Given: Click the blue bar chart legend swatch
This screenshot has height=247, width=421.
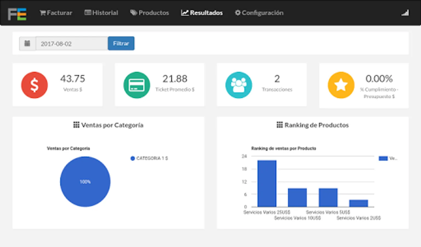Looking at the screenshot, I should [383, 158].
